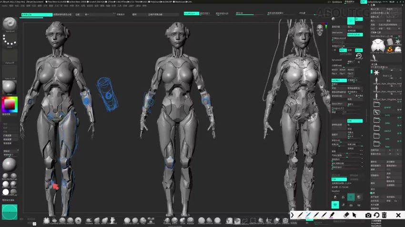Viewport: 405px width, 227px height.
Task: Click the Flip Z button
Action: point(350,74)
